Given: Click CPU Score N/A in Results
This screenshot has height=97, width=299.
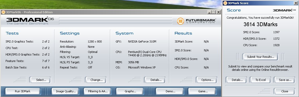Looking at the screenshot, I should 206,67.
